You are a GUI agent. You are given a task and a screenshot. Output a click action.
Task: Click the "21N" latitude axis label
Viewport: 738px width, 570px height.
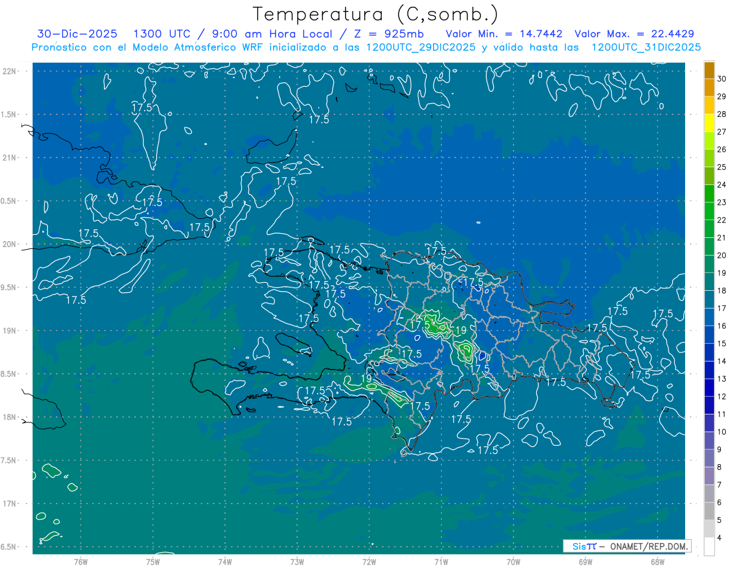(10, 157)
